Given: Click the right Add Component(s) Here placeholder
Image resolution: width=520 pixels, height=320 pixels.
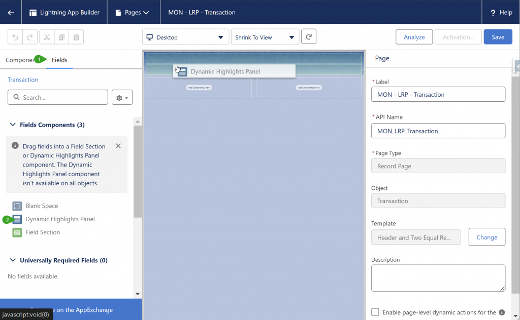Looking at the screenshot, I should [308, 88].
